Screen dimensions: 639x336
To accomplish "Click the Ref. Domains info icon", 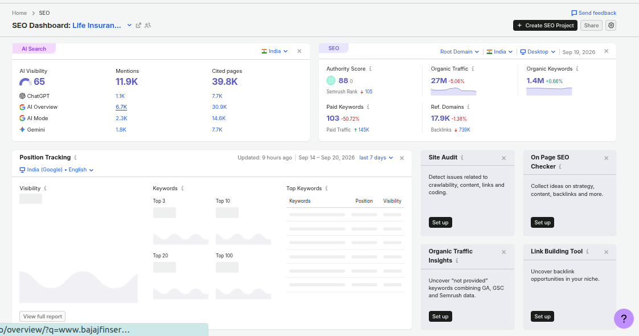I will [468, 107].
